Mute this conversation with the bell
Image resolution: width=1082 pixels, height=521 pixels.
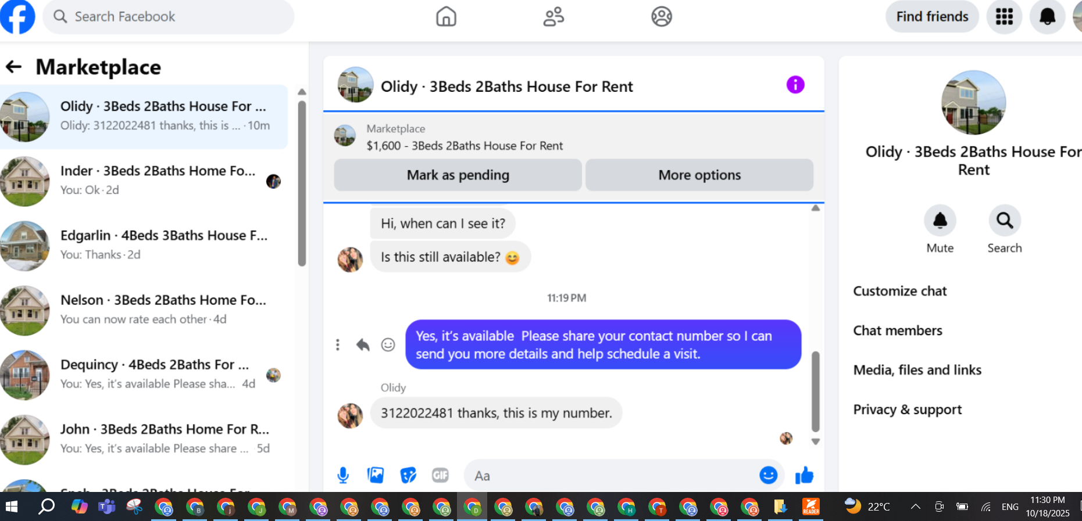(940, 221)
